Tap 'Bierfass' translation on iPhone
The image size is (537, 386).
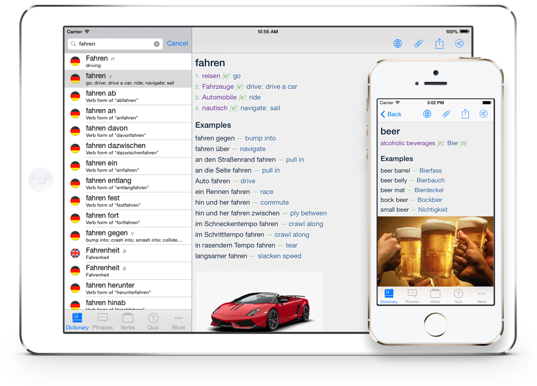(431, 170)
